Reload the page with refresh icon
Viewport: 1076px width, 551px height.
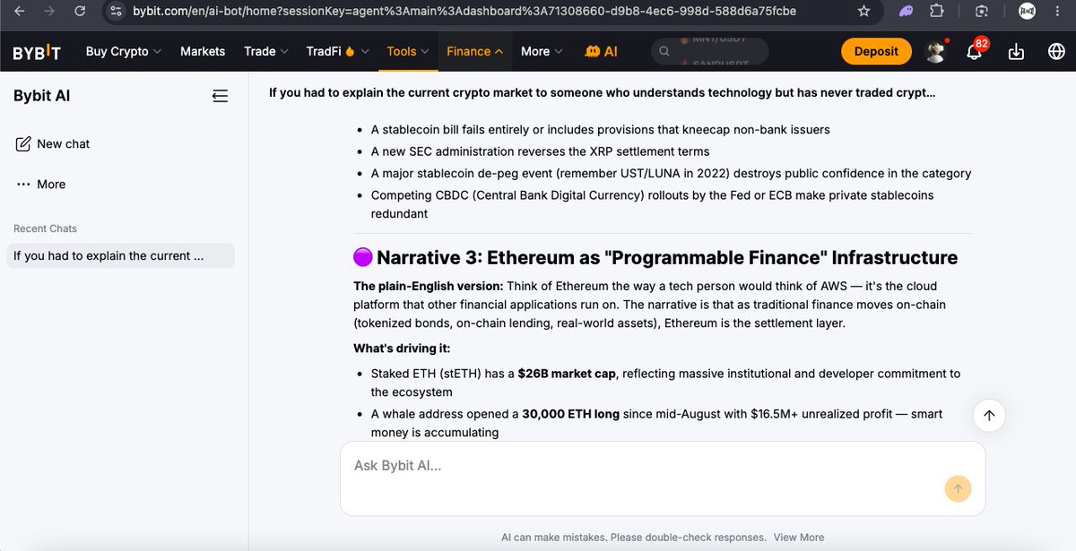[80, 12]
